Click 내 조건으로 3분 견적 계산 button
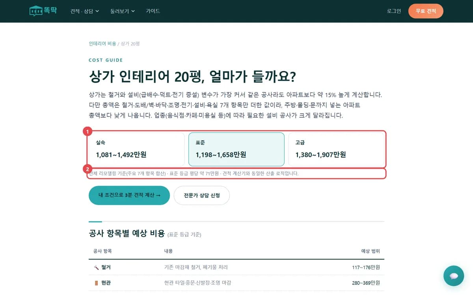Image resolution: width=473 pixels, height=295 pixels. click(129, 195)
